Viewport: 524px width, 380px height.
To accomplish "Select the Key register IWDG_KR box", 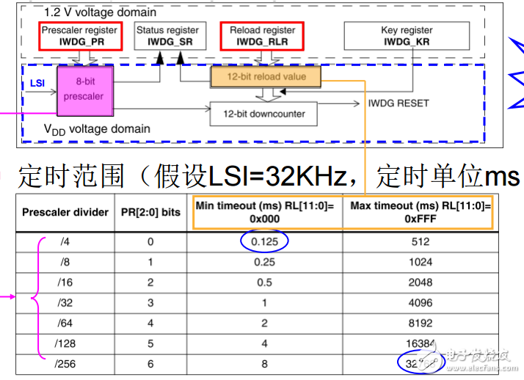I will coord(407,37).
